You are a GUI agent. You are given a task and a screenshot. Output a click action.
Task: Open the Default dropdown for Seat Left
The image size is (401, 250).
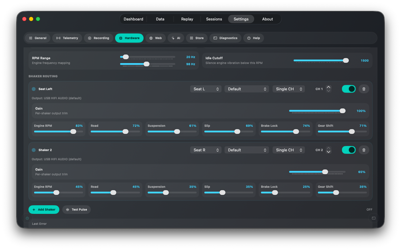(247, 89)
